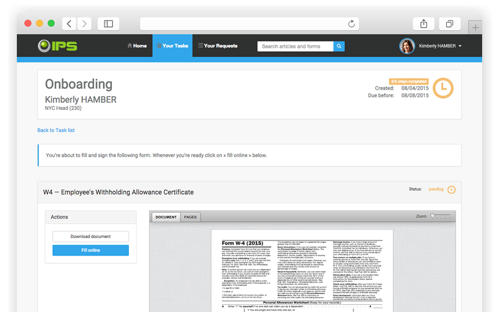
Task: Click the Kimberly HAMBER name under Onboarding
Action: point(81,99)
